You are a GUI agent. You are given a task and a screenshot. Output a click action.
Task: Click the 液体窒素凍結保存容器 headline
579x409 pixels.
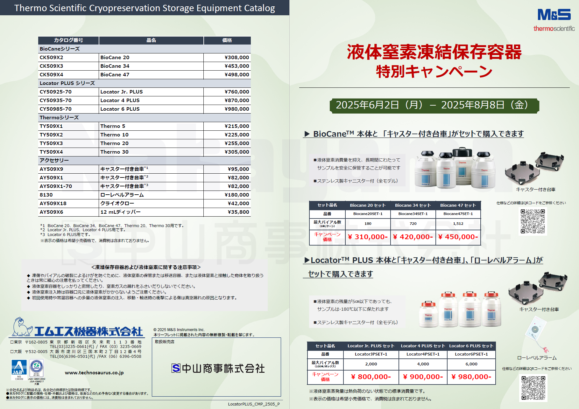pos(434,52)
